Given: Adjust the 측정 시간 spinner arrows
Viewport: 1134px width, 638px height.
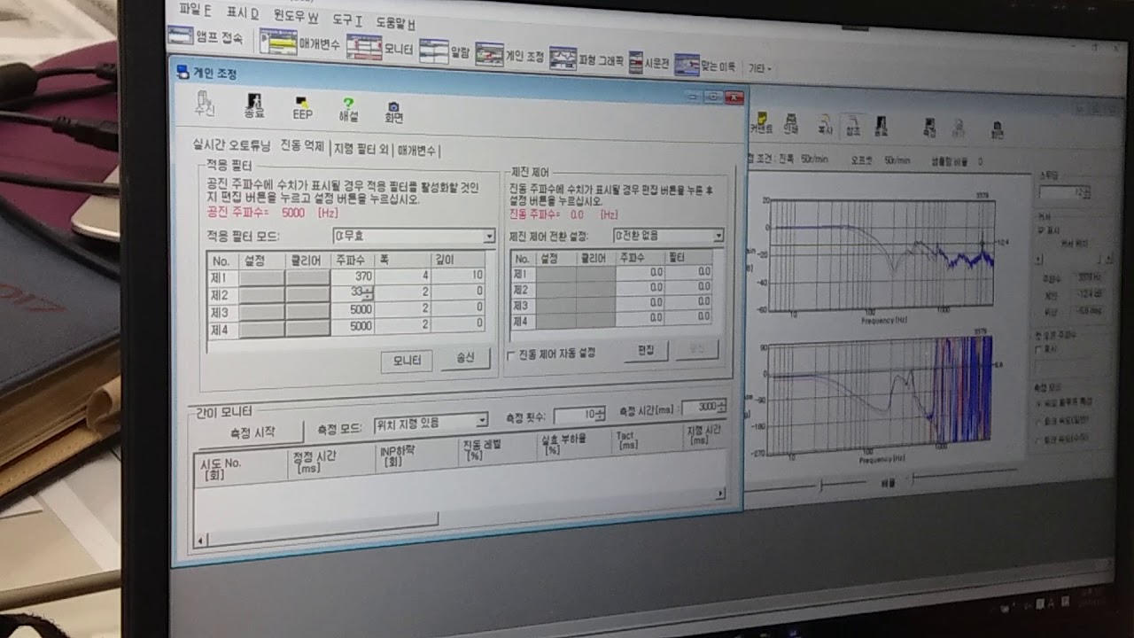Looking at the screenshot, I should [721, 407].
